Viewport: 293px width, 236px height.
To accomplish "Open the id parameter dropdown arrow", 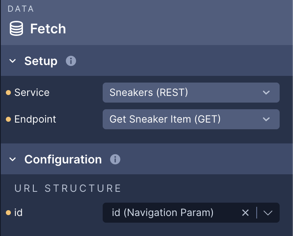I will [x=268, y=213].
